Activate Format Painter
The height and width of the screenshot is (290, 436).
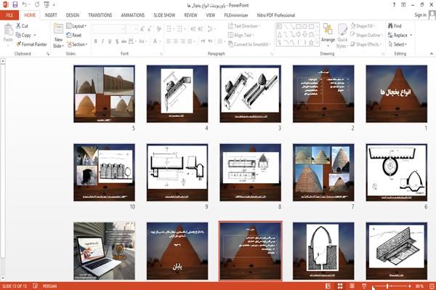point(31,44)
